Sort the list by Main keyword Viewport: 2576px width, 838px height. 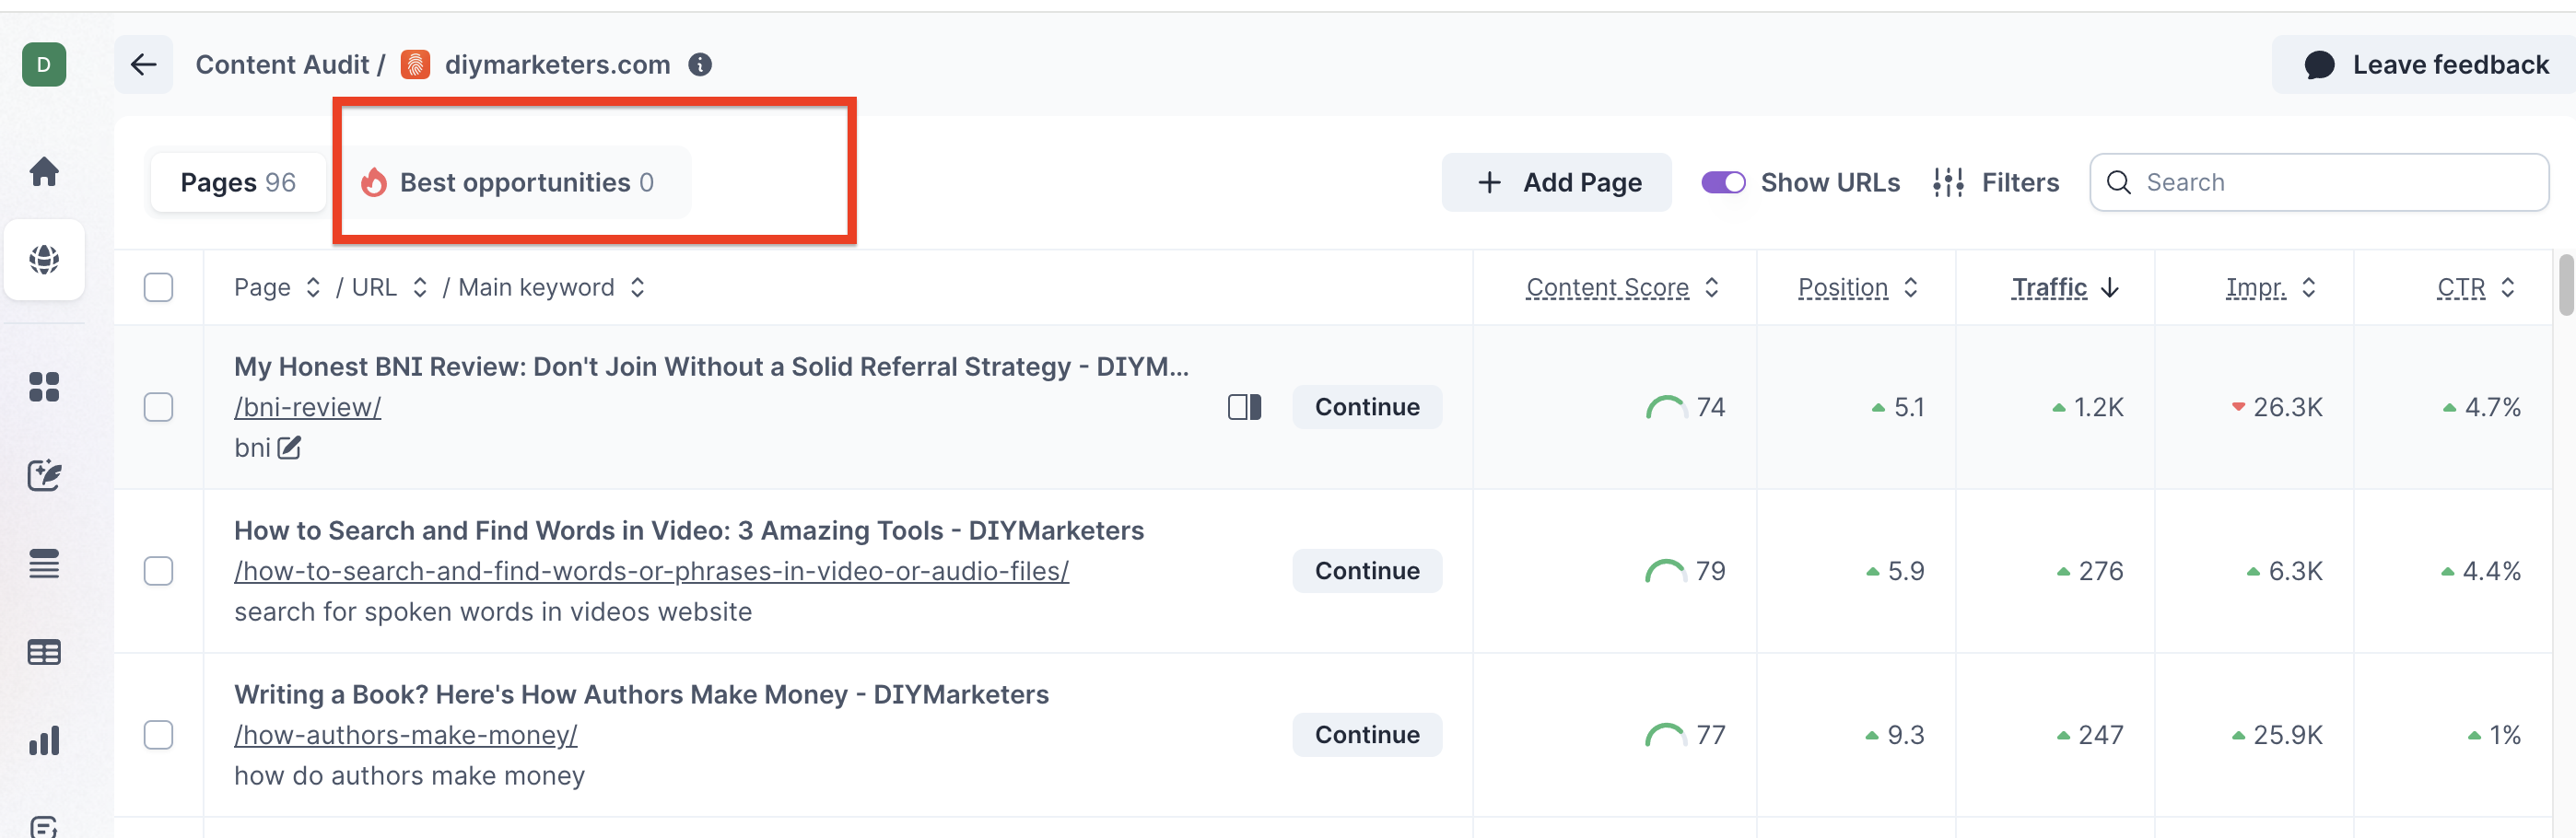[x=537, y=287]
